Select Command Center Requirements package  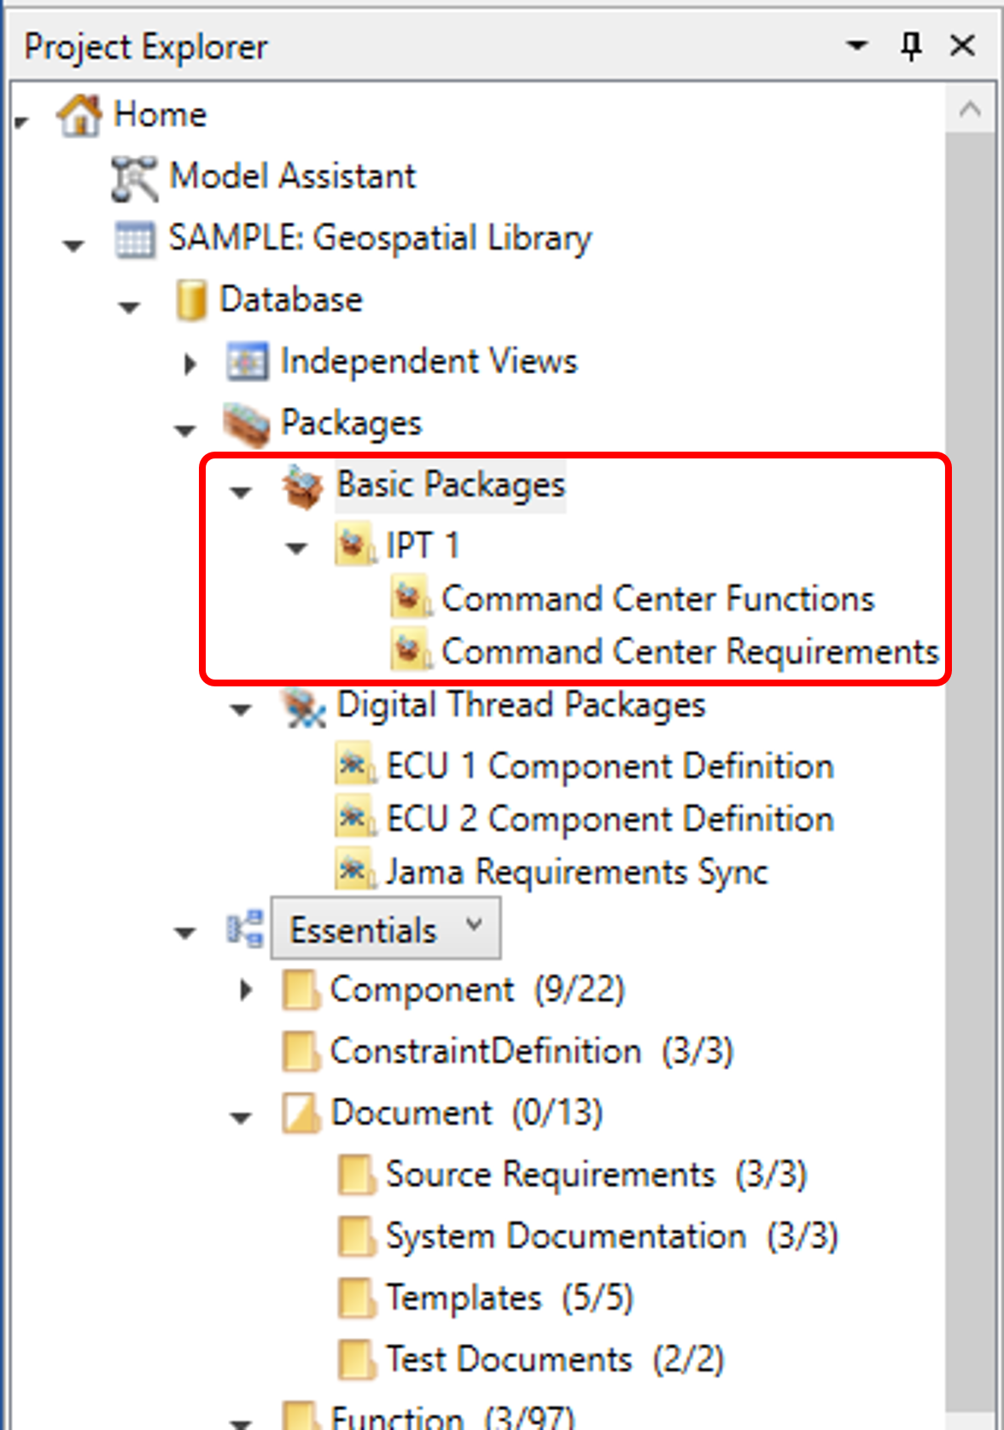pos(690,652)
